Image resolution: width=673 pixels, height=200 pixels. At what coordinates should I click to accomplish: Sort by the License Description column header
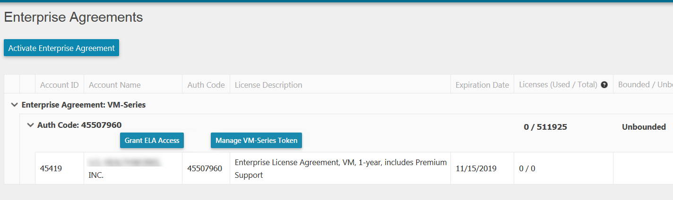coord(268,85)
